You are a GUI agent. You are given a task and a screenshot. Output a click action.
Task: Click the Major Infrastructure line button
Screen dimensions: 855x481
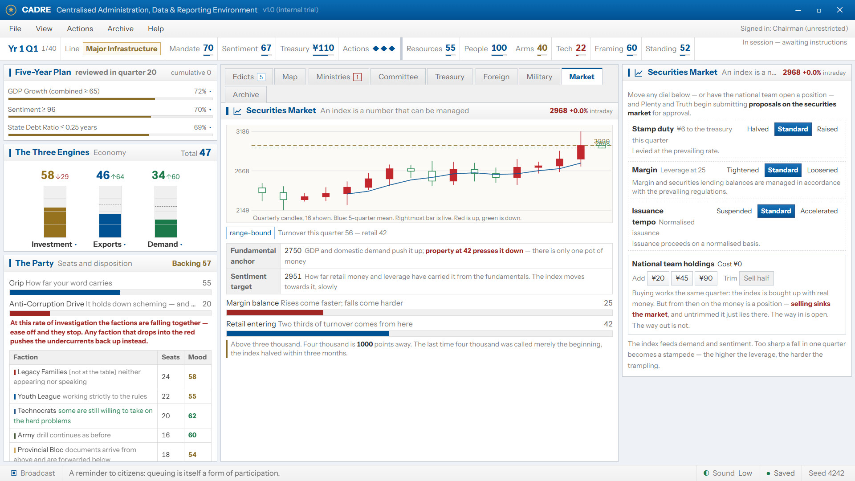(x=122, y=49)
